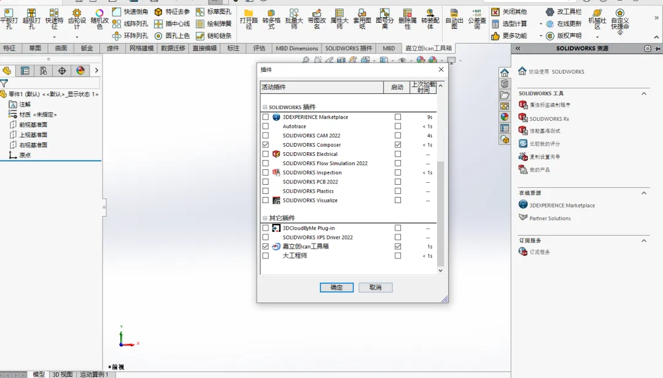663x378 pixels.
Task: Launch the 批量大师 tool
Action: tap(294, 19)
